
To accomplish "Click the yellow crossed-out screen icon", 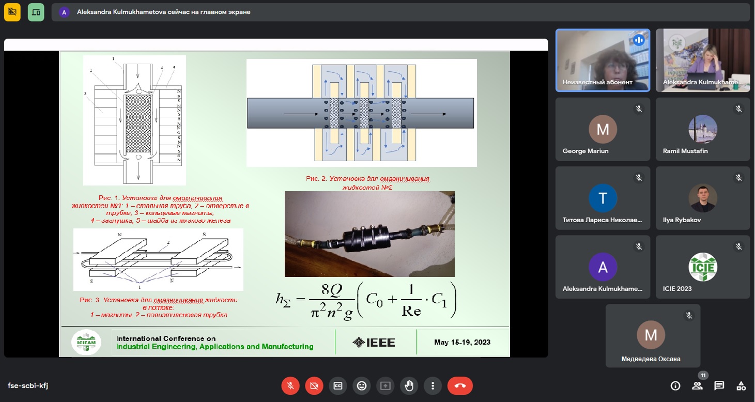I will 12,12.
